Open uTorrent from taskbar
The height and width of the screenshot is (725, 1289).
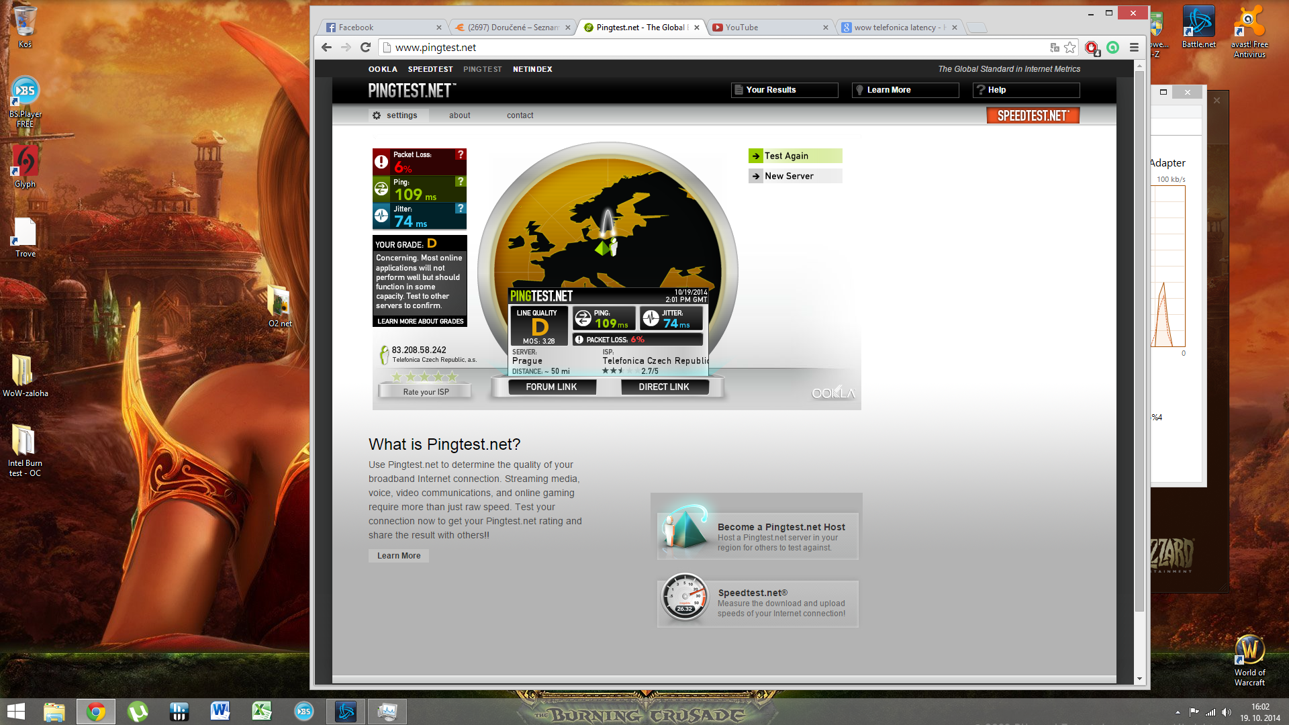(138, 712)
